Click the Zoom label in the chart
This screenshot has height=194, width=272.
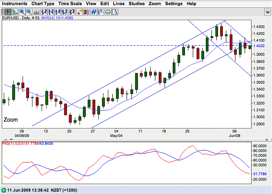(11, 119)
